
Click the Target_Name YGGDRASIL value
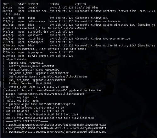[x=36, y=63]
